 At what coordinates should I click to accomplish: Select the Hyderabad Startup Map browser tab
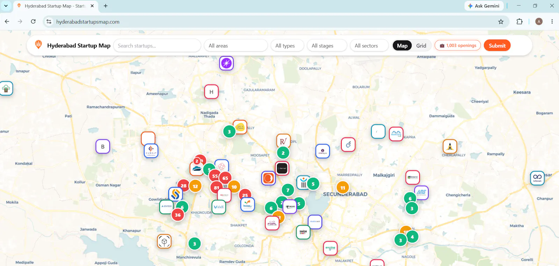56,6
